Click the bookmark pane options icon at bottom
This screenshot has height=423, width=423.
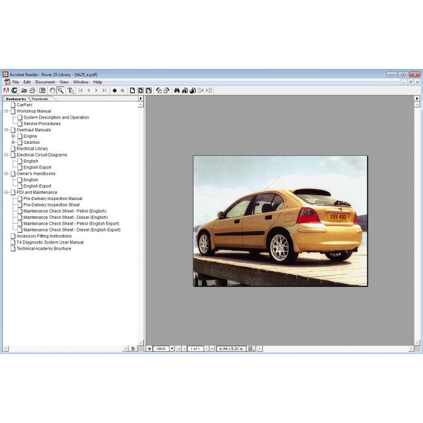click(x=133, y=349)
